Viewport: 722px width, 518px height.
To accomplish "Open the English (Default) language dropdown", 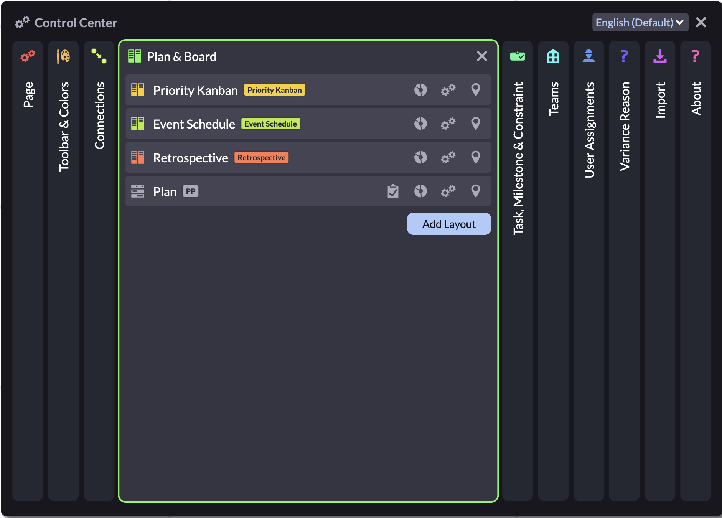I will [x=640, y=23].
